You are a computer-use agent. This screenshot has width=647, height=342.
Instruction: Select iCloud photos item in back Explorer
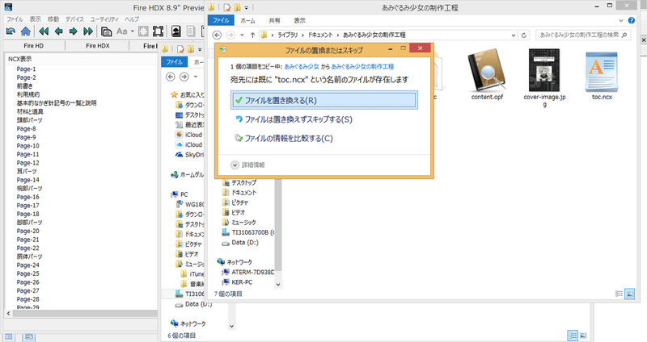click(189, 135)
